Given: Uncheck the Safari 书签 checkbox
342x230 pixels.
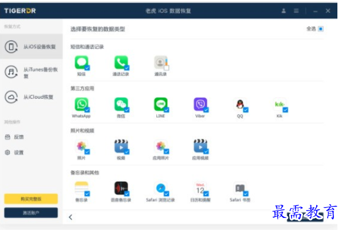Looking at the screenshot, I should coord(246,194).
